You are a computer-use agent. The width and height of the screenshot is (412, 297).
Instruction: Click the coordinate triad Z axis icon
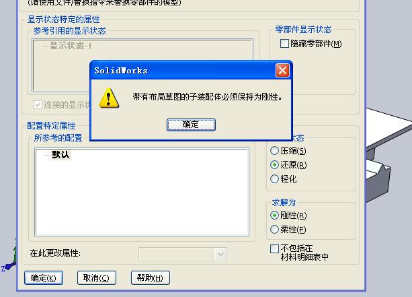click(8, 267)
